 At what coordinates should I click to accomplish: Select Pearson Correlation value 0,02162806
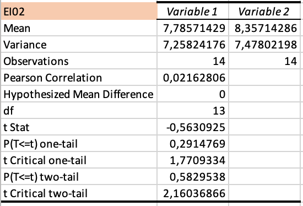193,78
